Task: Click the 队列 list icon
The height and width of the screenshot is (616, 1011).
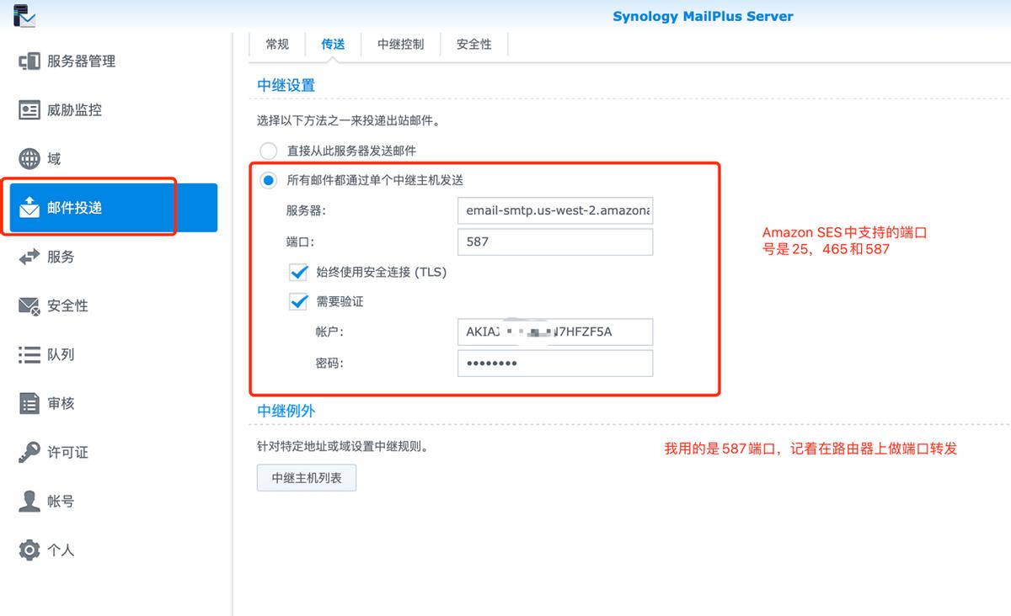Action: (x=29, y=354)
